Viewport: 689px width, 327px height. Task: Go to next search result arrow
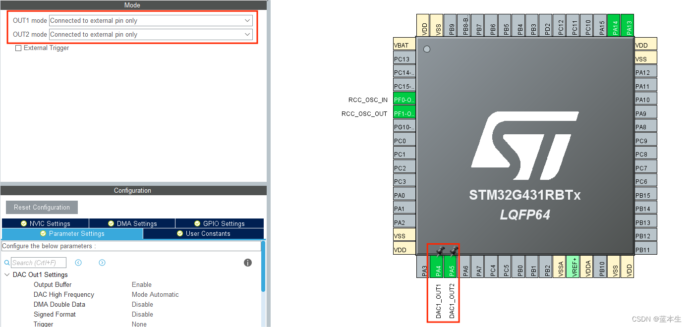[102, 263]
